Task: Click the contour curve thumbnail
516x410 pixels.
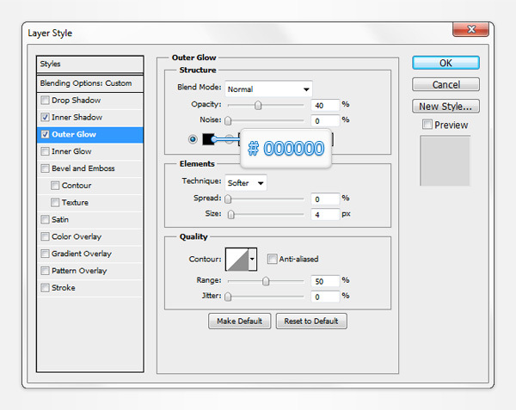Action: (236, 260)
